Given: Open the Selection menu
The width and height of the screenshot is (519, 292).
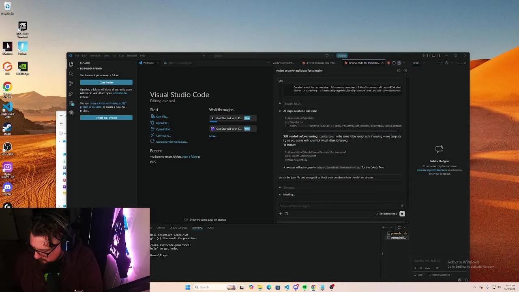Looking at the screenshot, I should (x=95, y=56).
